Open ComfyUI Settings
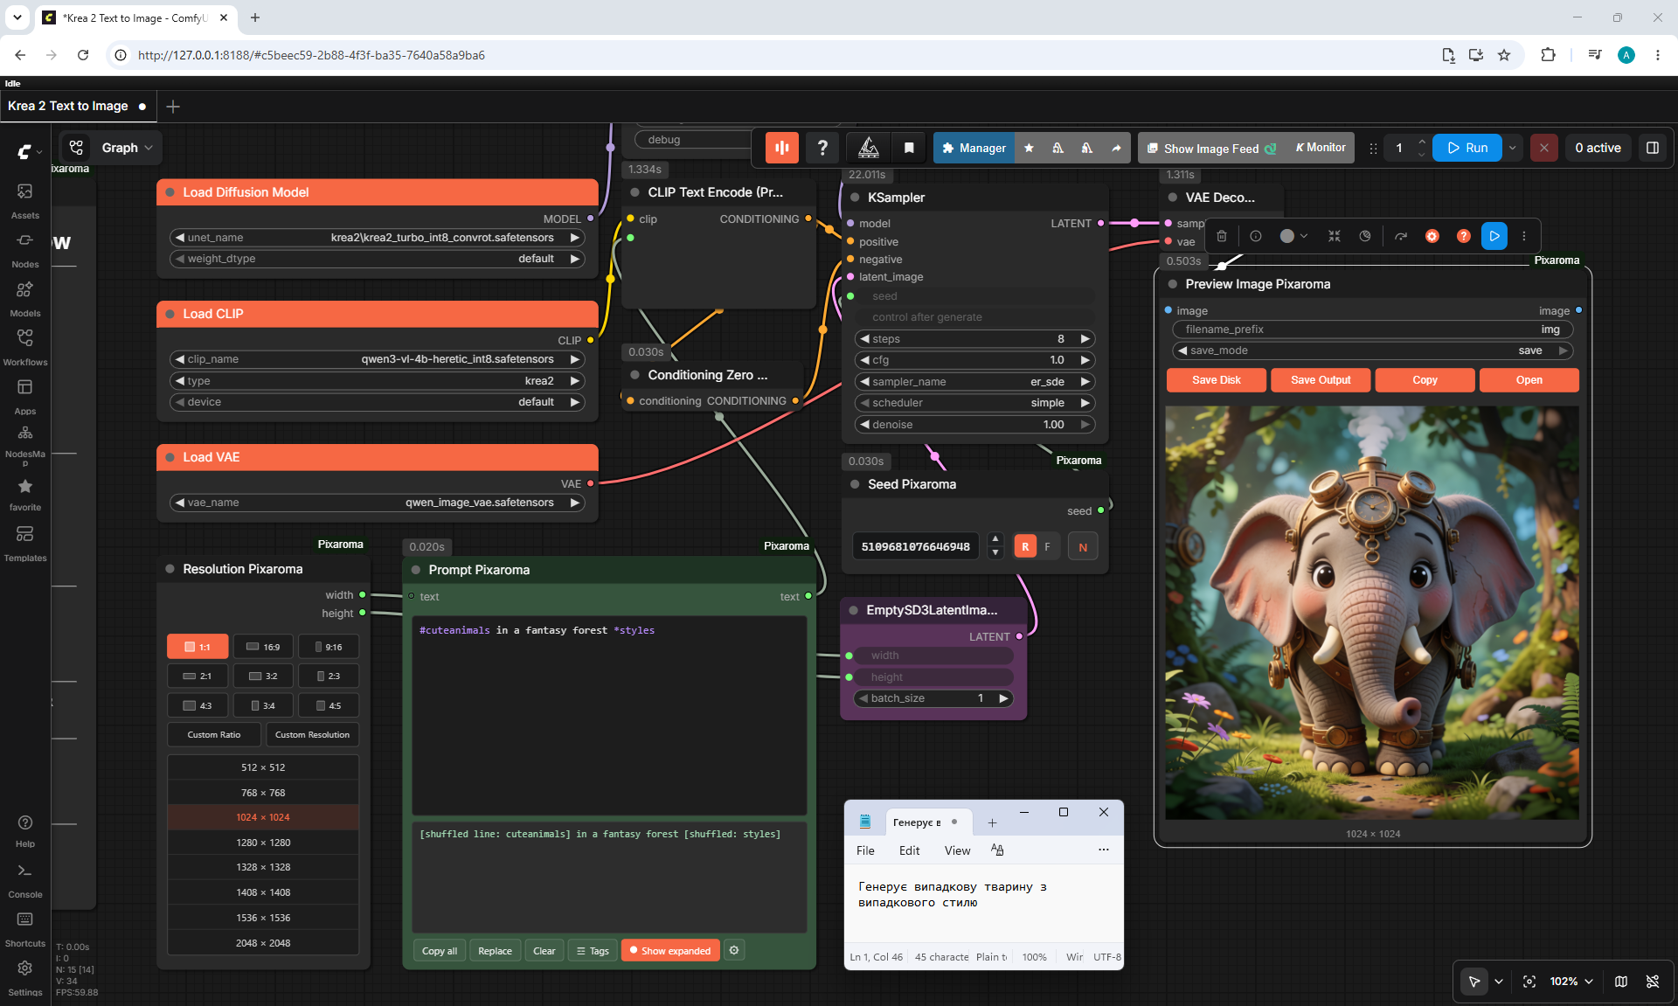 [25, 977]
